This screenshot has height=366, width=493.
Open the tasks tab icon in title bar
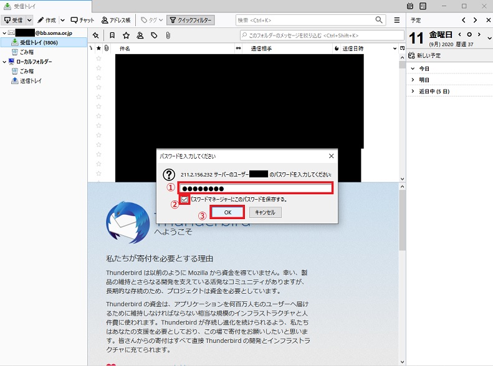click(x=423, y=6)
